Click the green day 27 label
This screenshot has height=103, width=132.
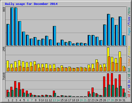(108, 100)
